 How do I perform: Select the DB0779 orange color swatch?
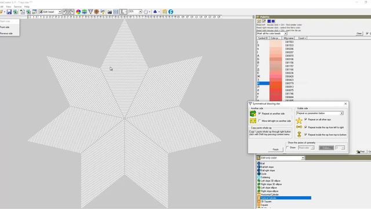click(276, 84)
